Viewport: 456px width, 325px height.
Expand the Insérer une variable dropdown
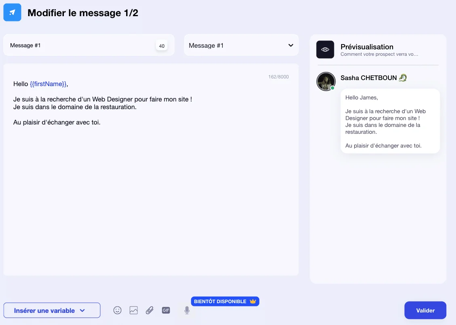coord(52,310)
